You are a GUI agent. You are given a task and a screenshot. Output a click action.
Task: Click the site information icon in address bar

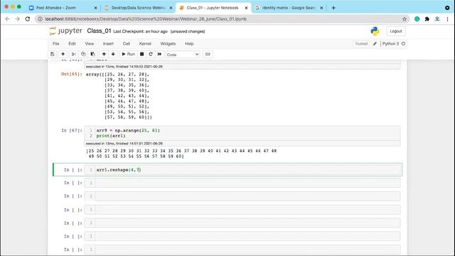41,19
